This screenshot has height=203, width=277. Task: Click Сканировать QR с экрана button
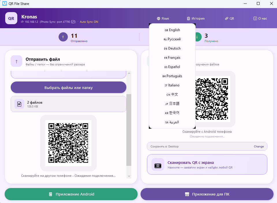[x=207, y=164]
